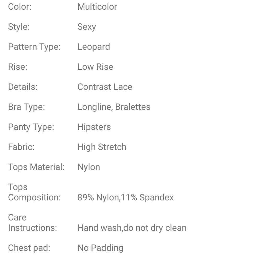The width and height of the screenshot is (261, 261).
Task: Click the Fabric label
Action: click(x=21, y=147)
